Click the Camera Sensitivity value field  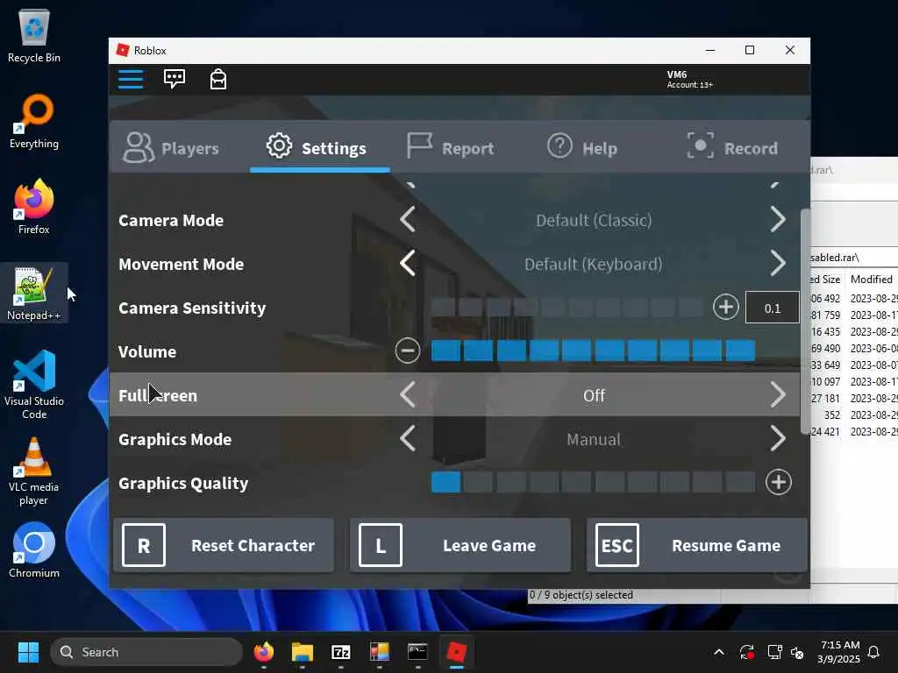coord(772,308)
